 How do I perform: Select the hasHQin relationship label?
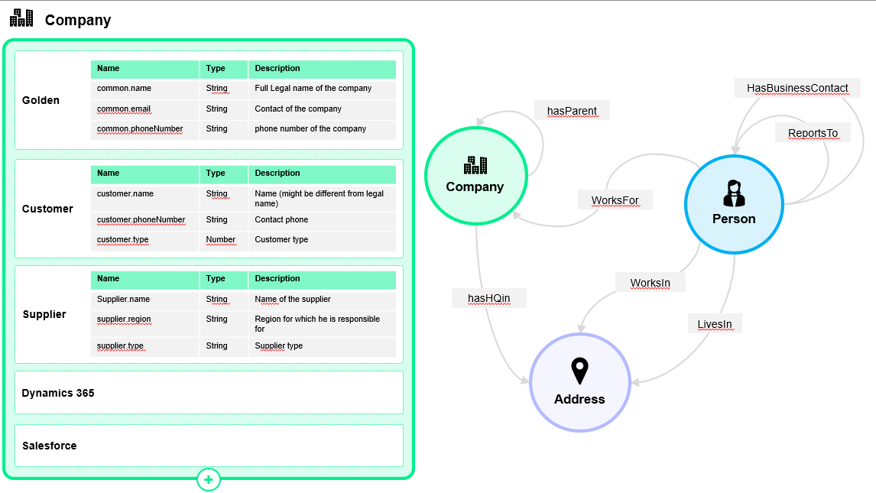pos(488,298)
